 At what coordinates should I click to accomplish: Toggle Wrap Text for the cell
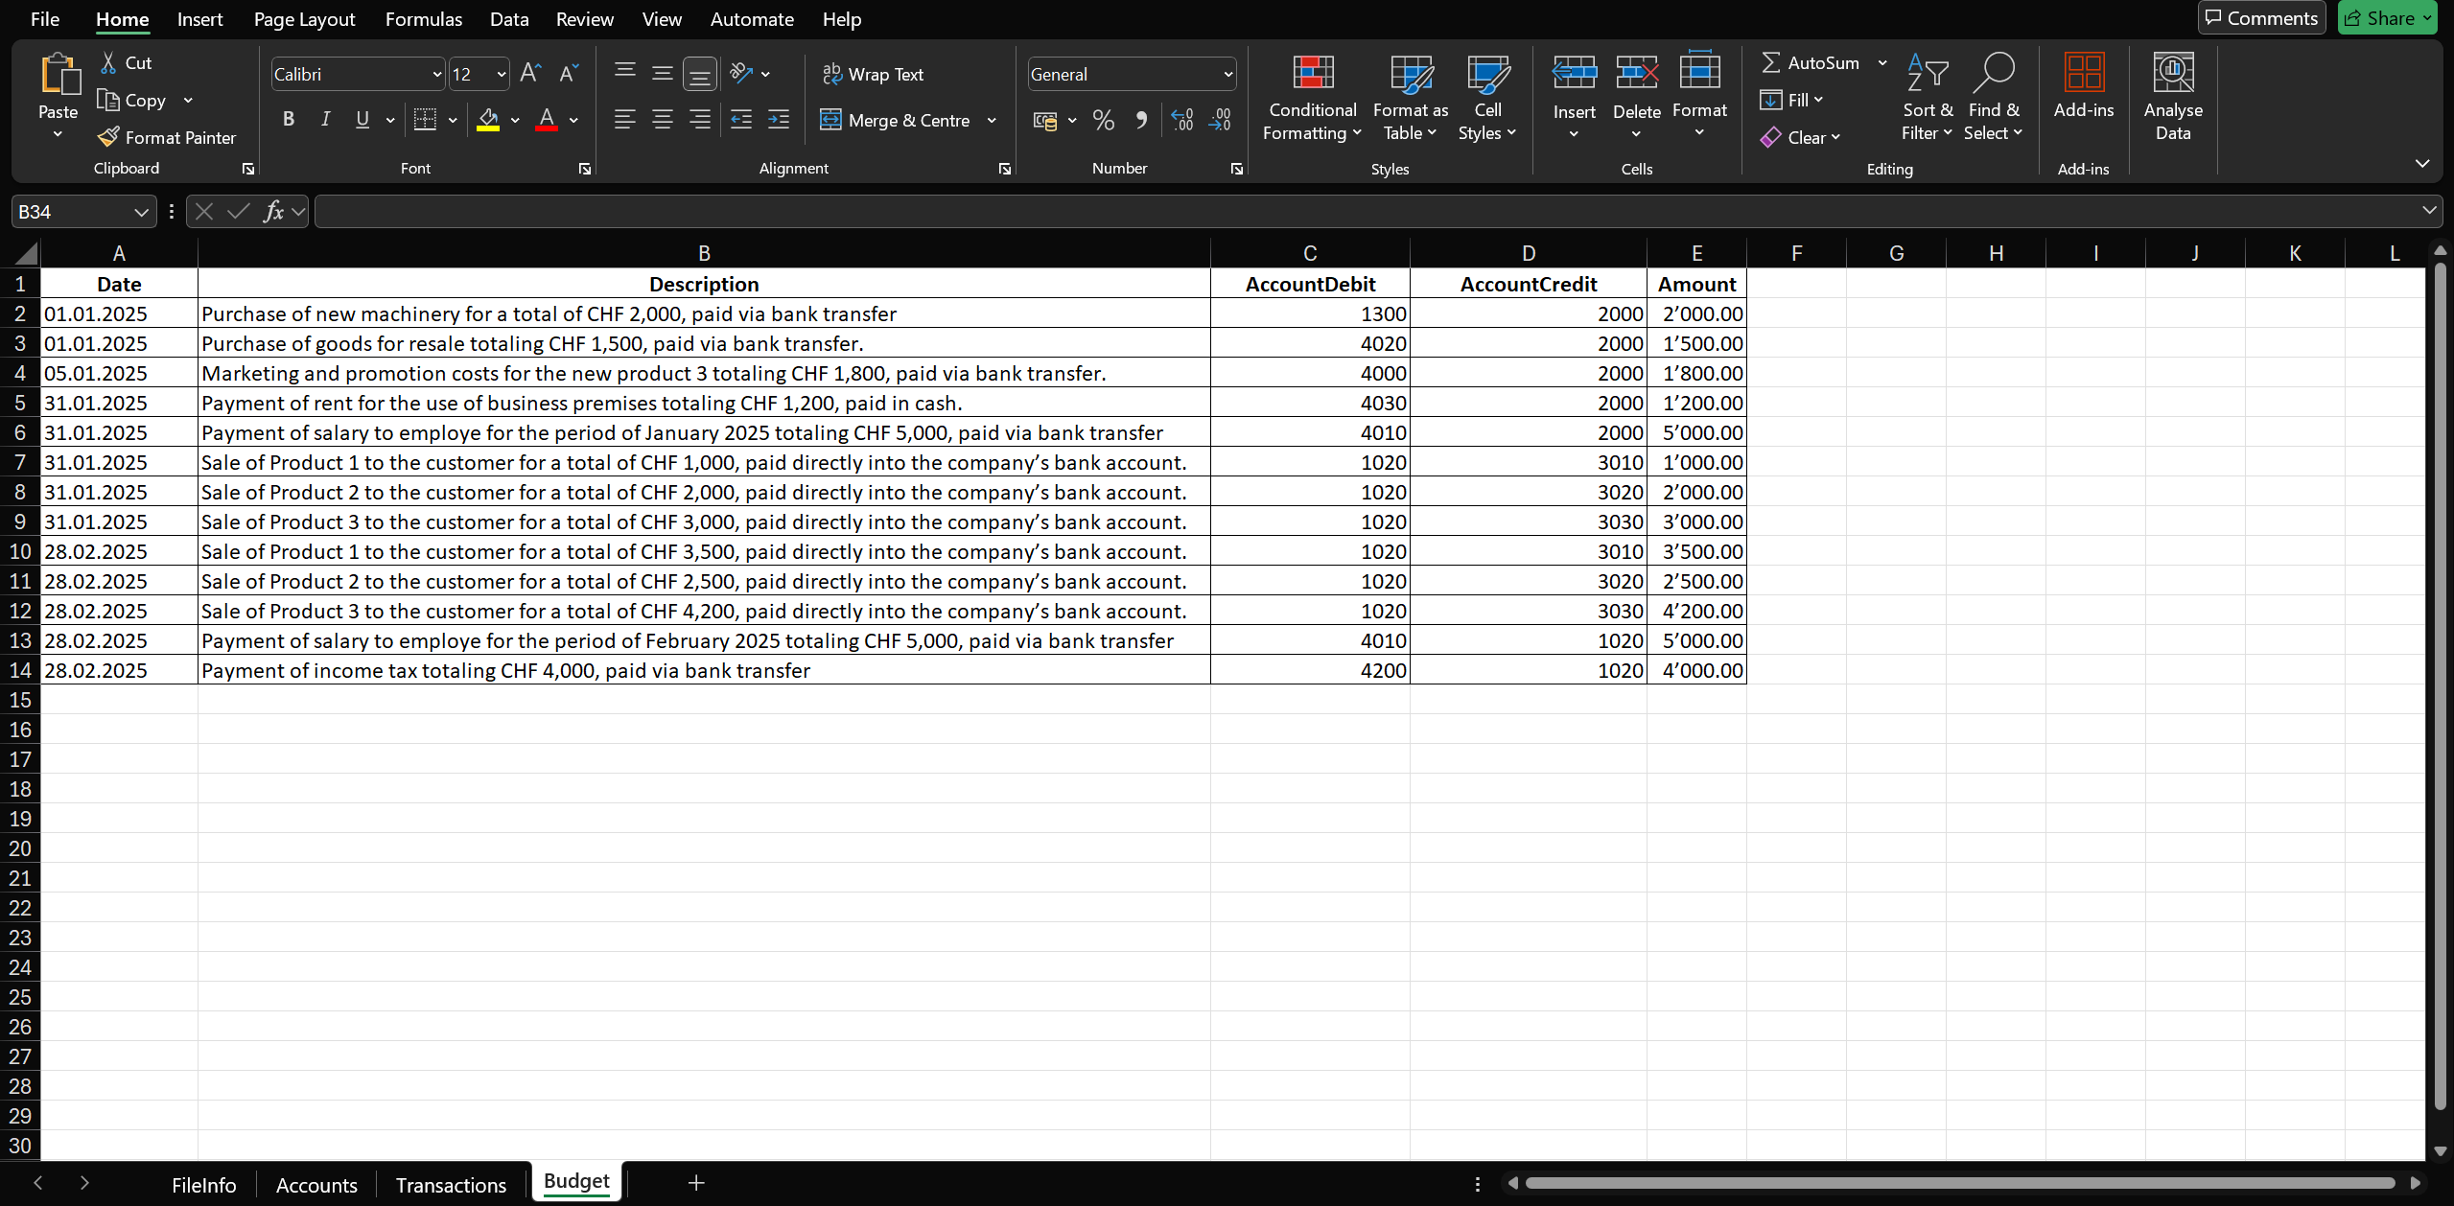873,74
